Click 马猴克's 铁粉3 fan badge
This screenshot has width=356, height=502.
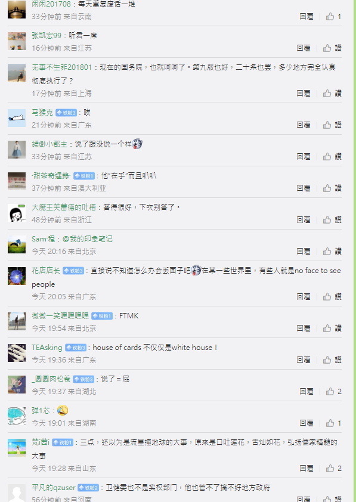coord(66,113)
